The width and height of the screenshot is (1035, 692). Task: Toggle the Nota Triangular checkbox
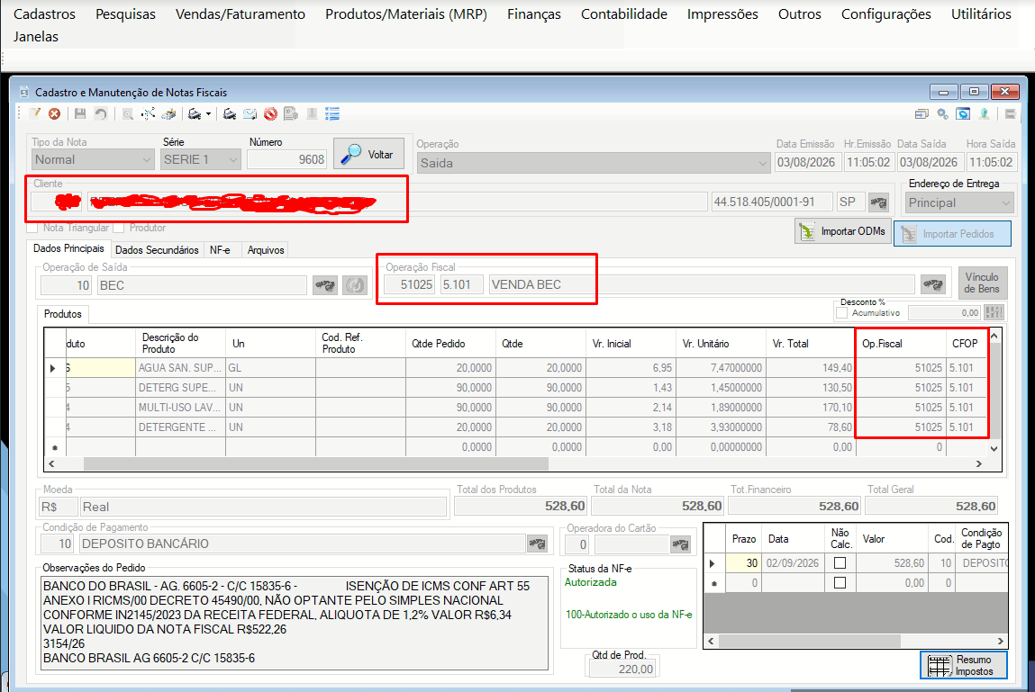click(x=32, y=229)
